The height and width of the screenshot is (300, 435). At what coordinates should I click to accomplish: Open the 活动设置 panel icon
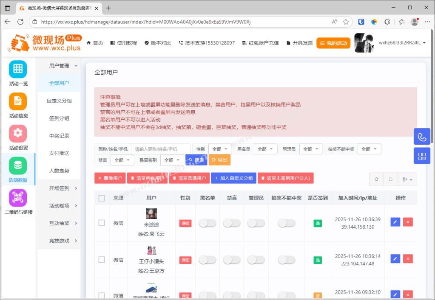[17, 133]
